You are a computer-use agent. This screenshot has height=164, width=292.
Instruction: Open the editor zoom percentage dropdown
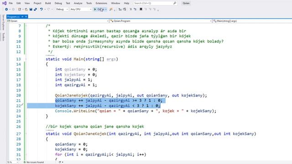12,162
